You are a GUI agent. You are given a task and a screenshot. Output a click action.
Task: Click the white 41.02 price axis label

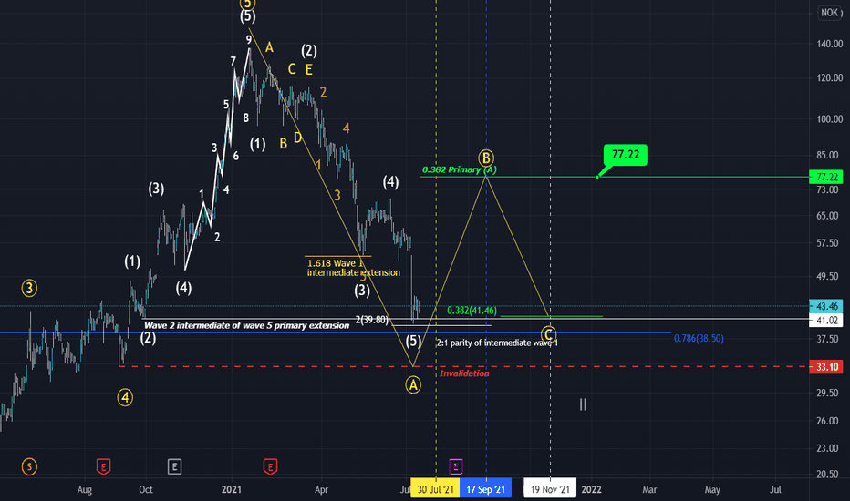[x=826, y=320]
